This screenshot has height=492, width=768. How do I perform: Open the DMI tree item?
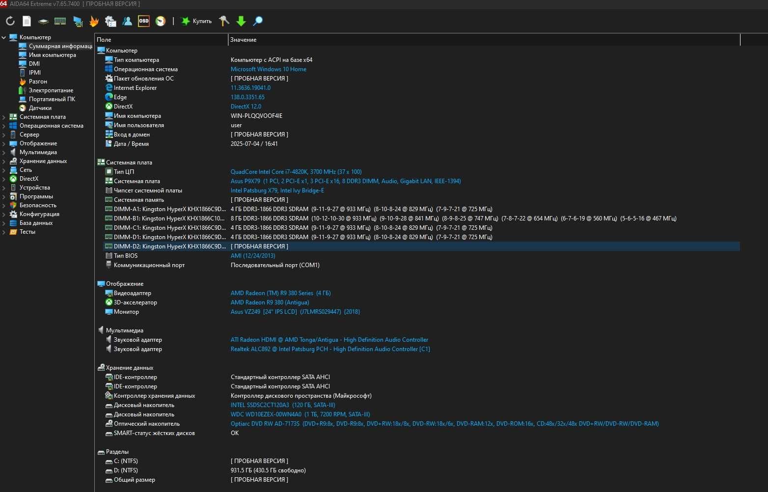tap(29, 64)
